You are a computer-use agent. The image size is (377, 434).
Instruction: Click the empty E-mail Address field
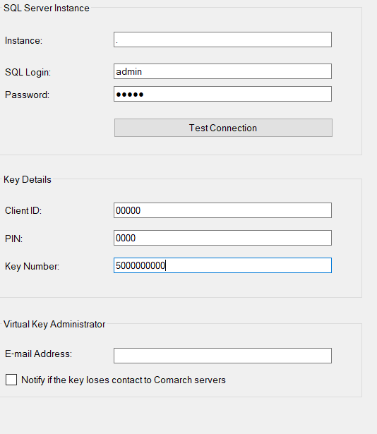click(x=222, y=356)
